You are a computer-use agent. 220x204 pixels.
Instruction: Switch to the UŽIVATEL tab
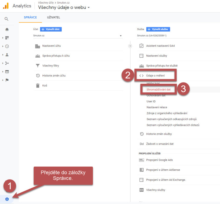tap(53, 17)
